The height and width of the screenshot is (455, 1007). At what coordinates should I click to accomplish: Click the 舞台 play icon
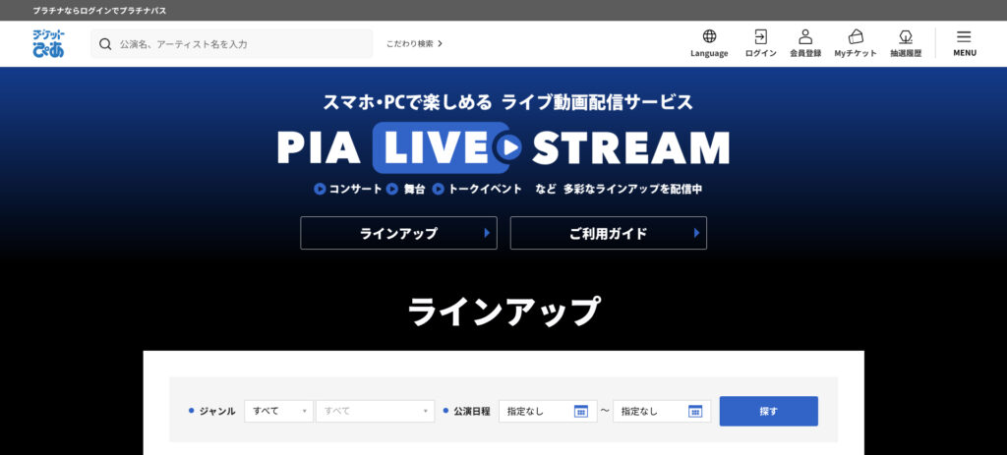coord(392,190)
